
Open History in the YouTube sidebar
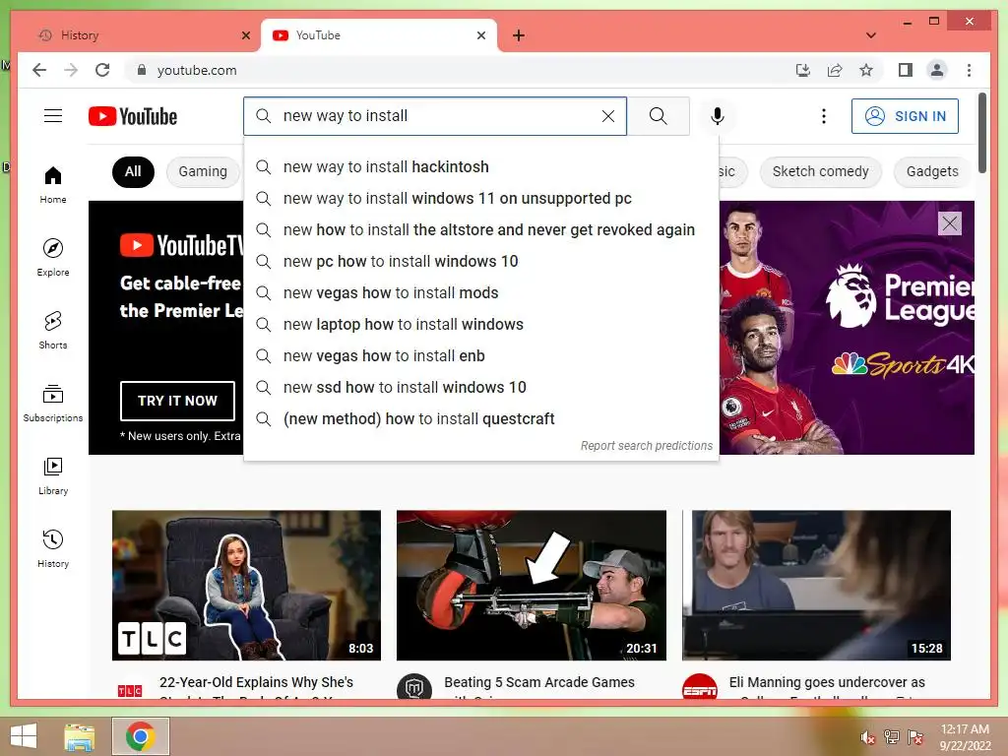click(x=53, y=548)
